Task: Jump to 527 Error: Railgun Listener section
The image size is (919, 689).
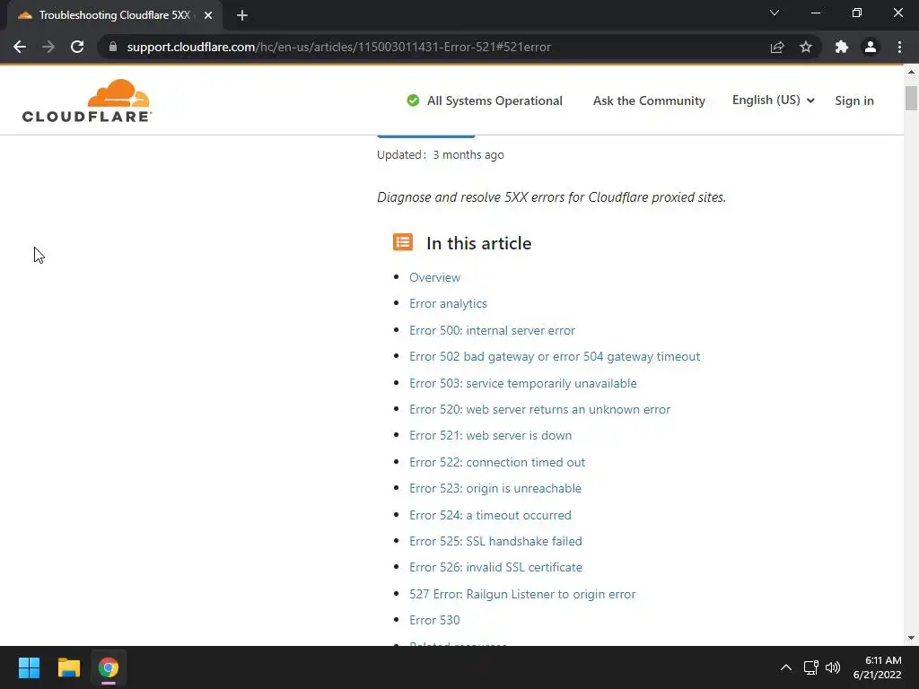Action: pyautogui.click(x=522, y=594)
